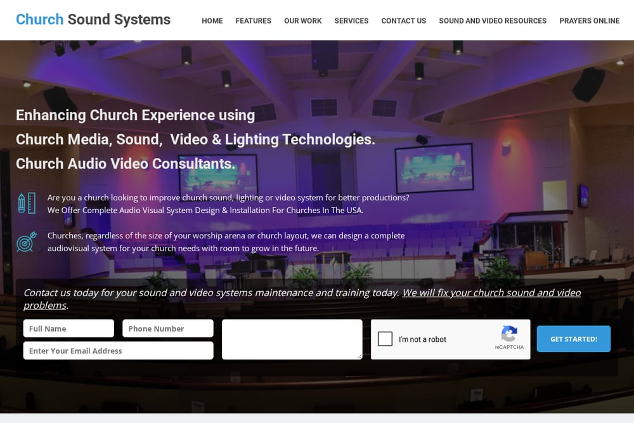The width and height of the screenshot is (634, 423).
Task: Click the Get Started! button
Action: point(573,339)
